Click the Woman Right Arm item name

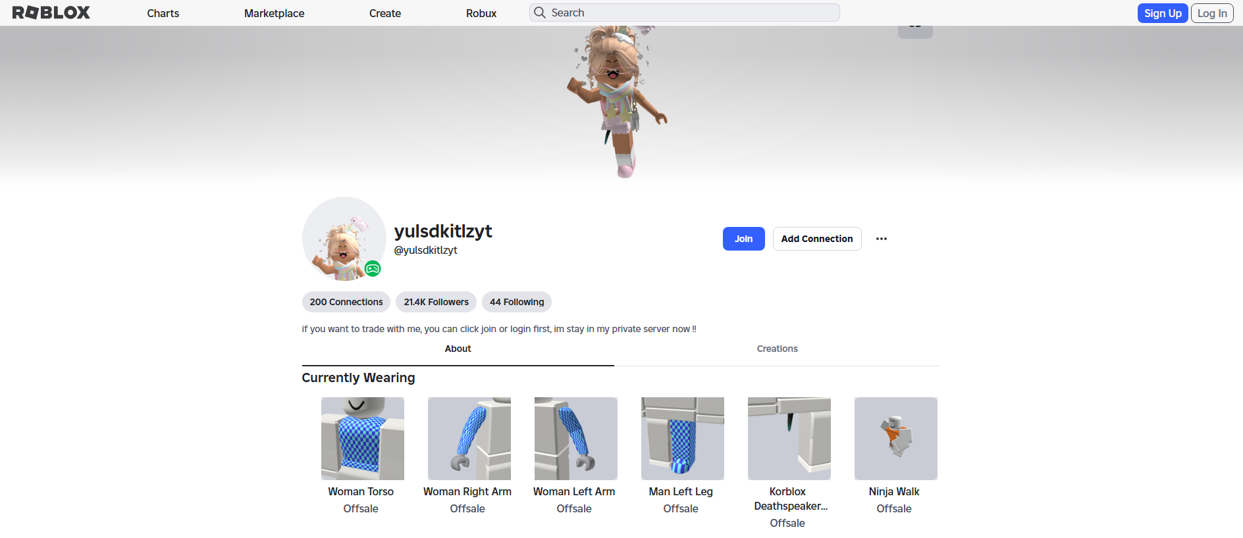[x=467, y=492]
